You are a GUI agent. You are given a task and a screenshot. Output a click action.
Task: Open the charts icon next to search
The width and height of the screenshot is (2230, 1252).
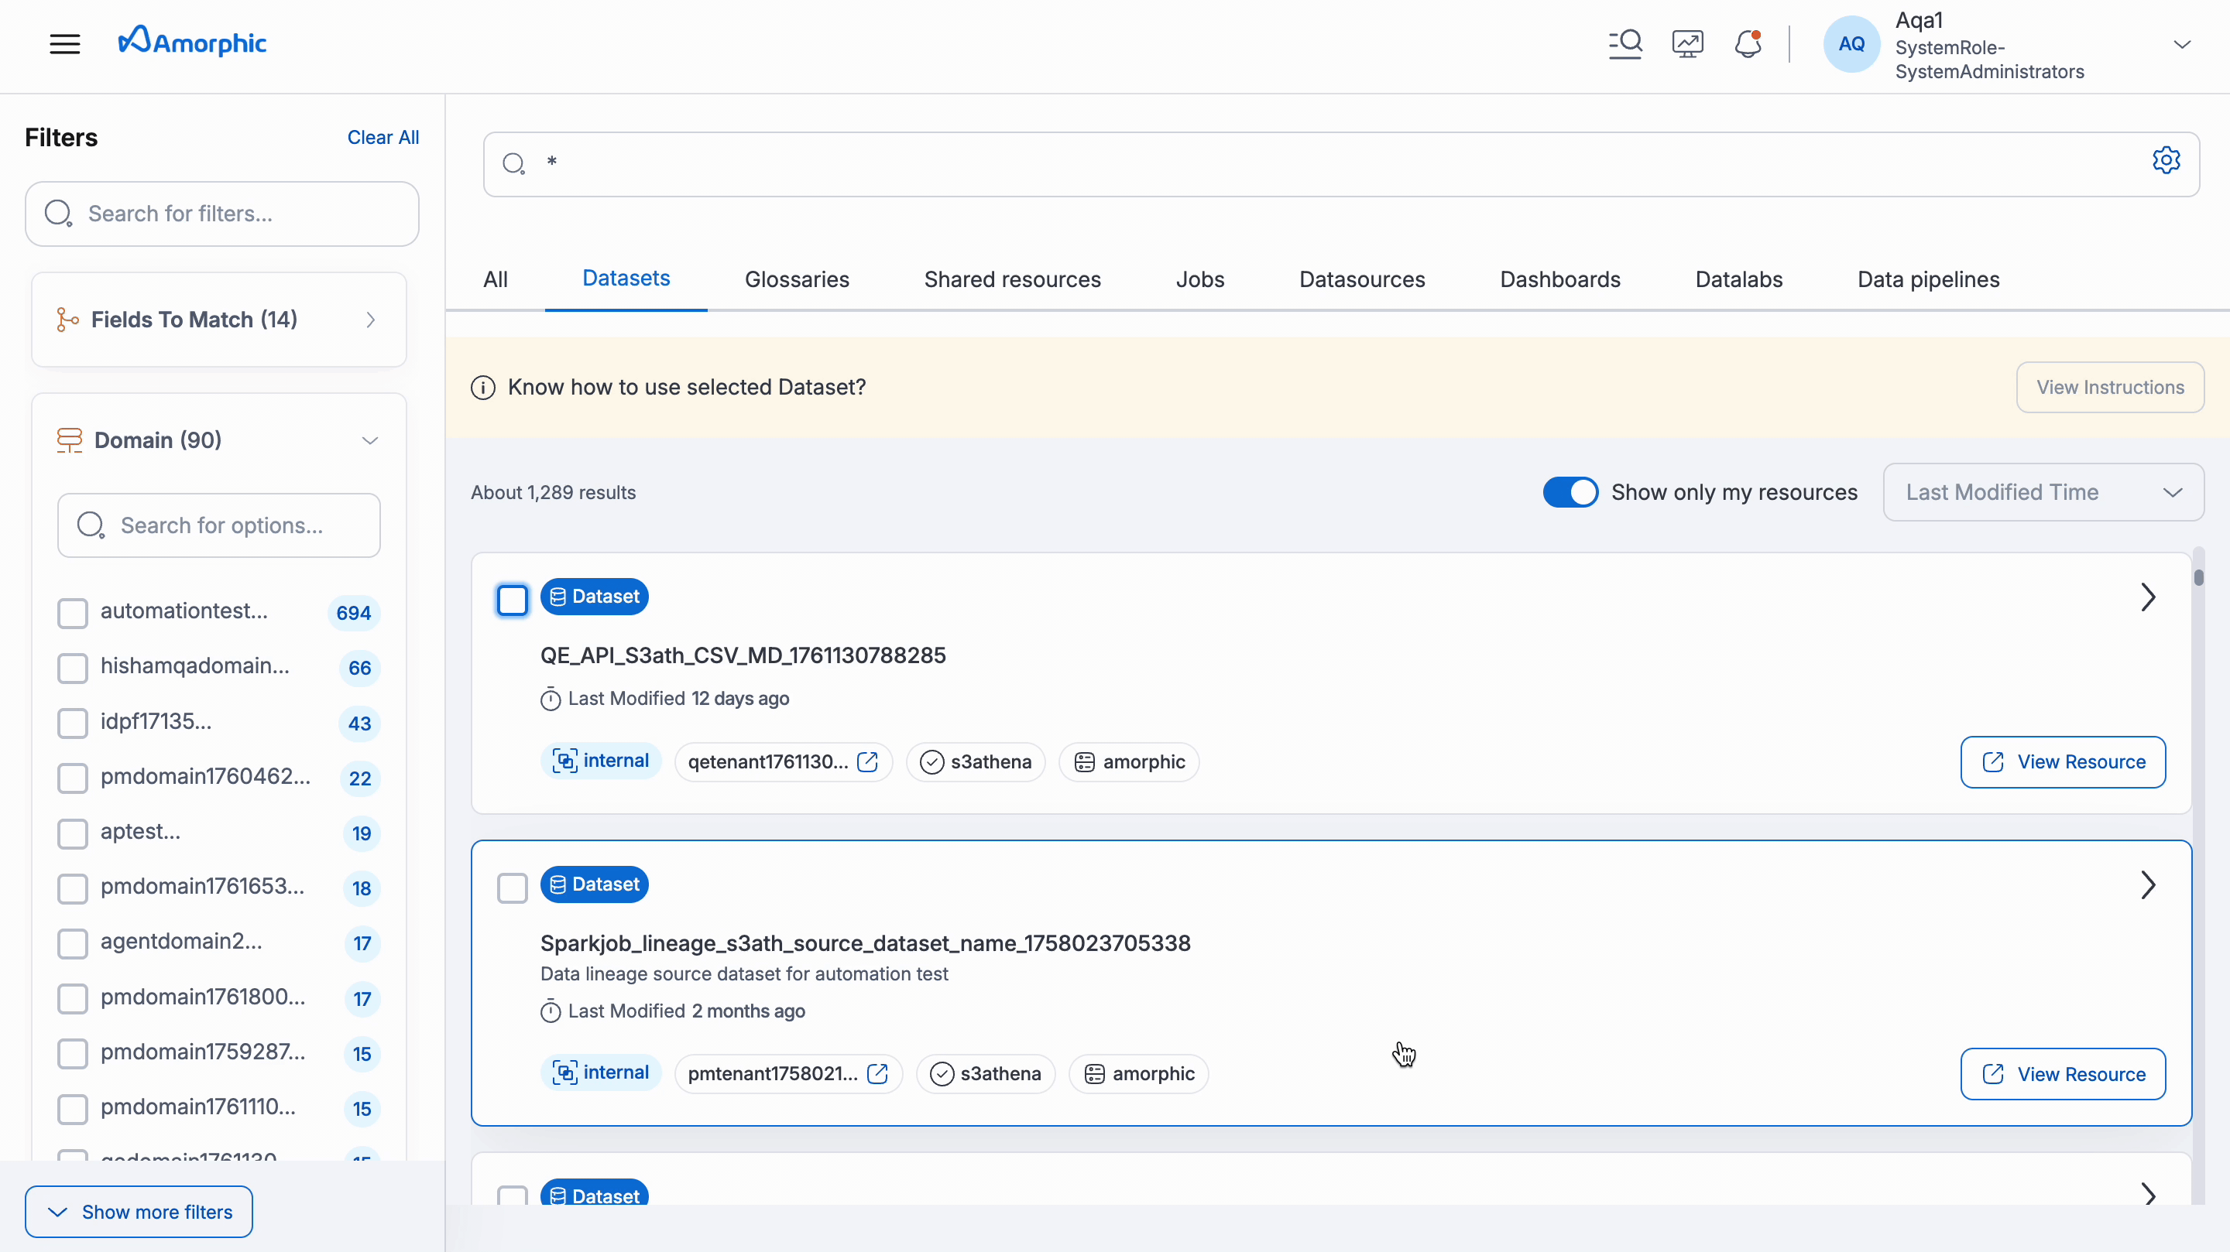[1686, 43]
